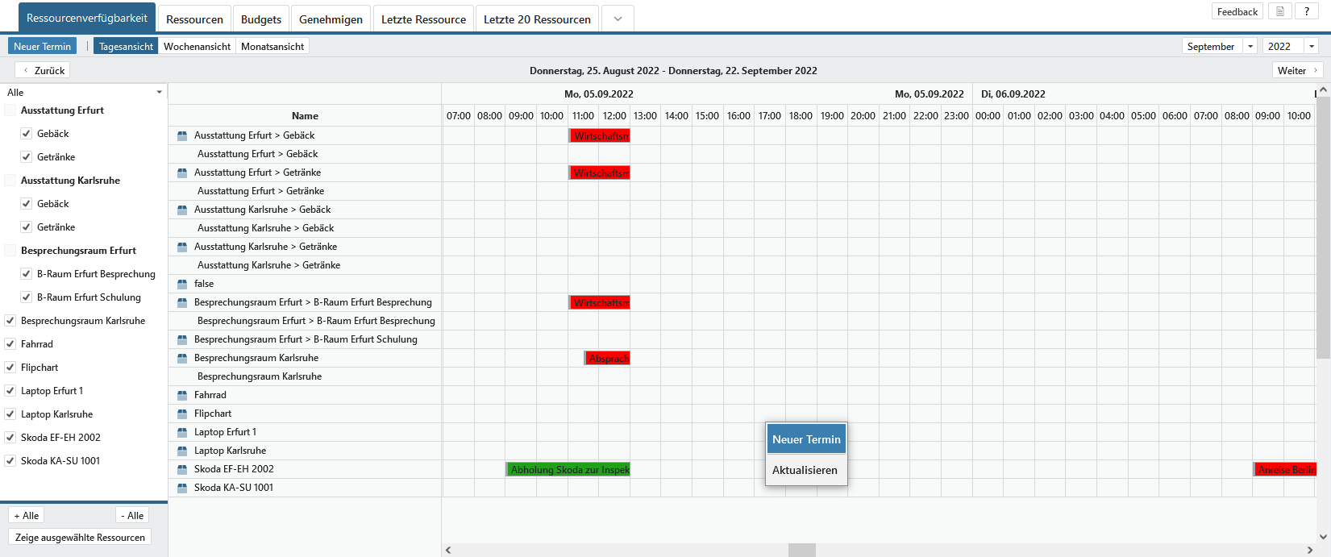Viewport: 1331px width, 557px height.
Task: Click the icon next to the 'false' row
Action: click(182, 284)
